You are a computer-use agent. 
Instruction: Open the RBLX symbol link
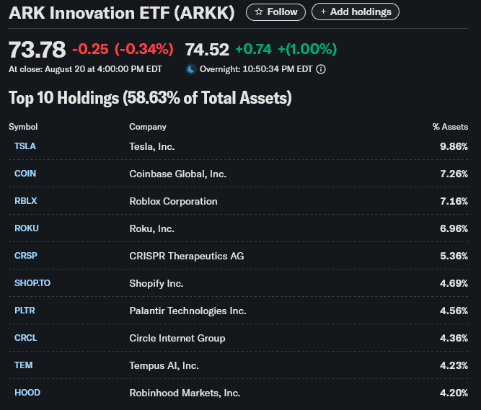point(26,201)
